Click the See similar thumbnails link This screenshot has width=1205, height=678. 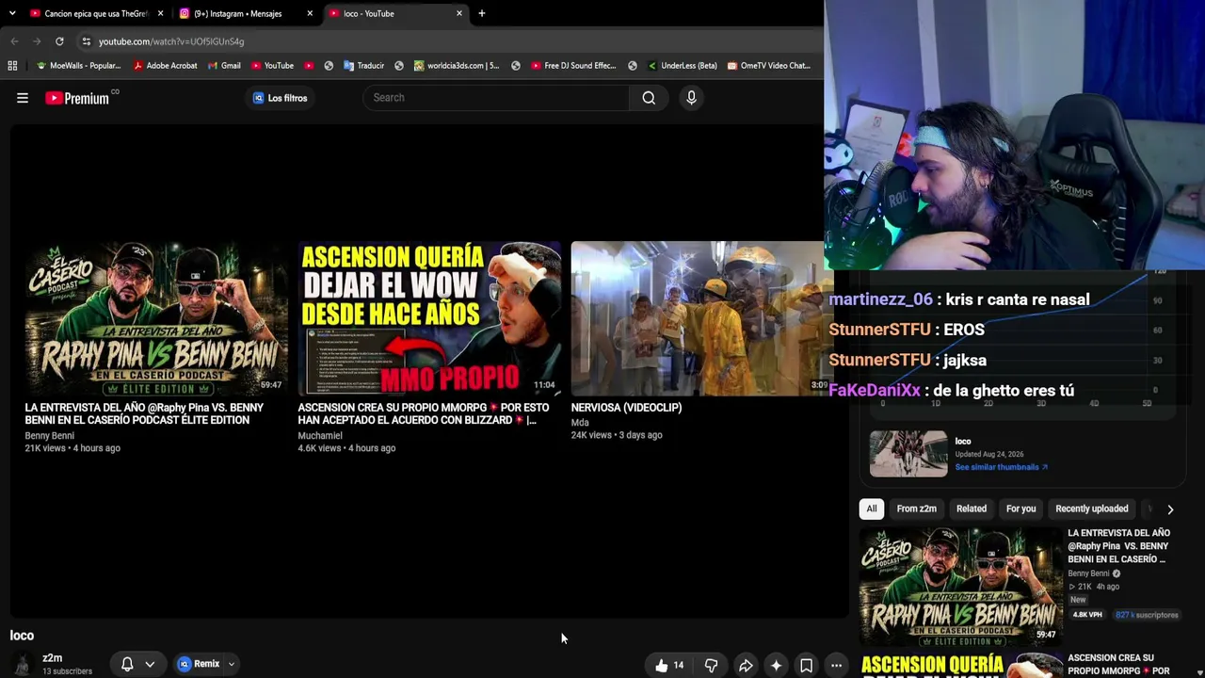1001,467
